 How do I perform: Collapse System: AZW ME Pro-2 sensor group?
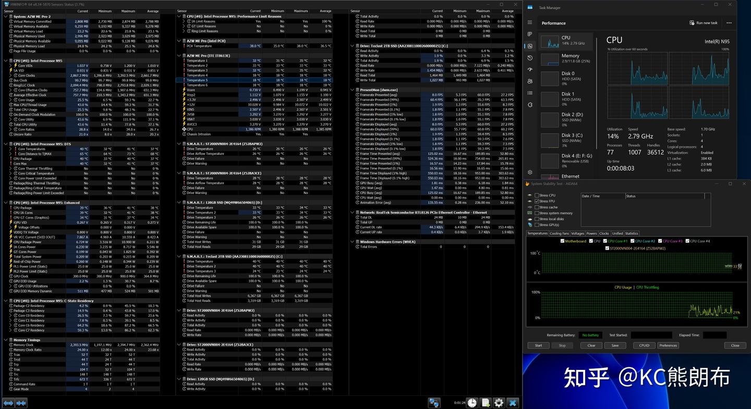pyautogui.click(x=6, y=17)
